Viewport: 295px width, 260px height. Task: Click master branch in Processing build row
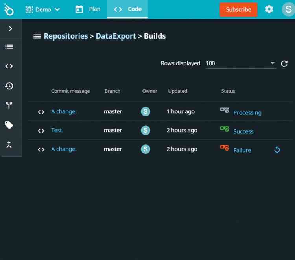113,112
